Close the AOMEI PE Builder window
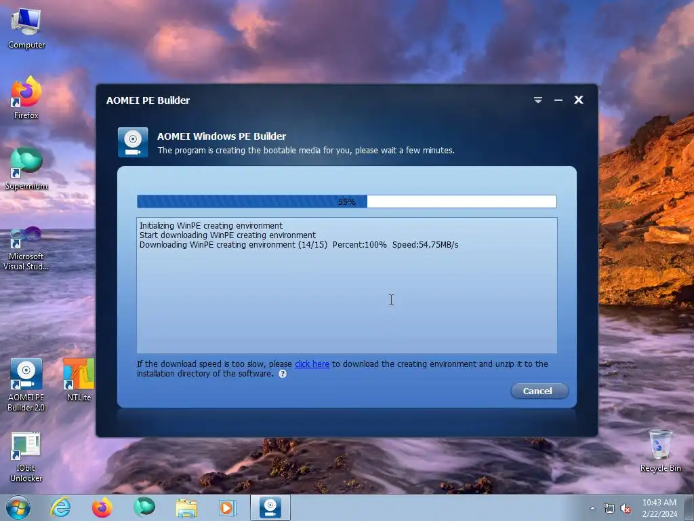Screen dimensions: 694x521 tap(579, 100)
